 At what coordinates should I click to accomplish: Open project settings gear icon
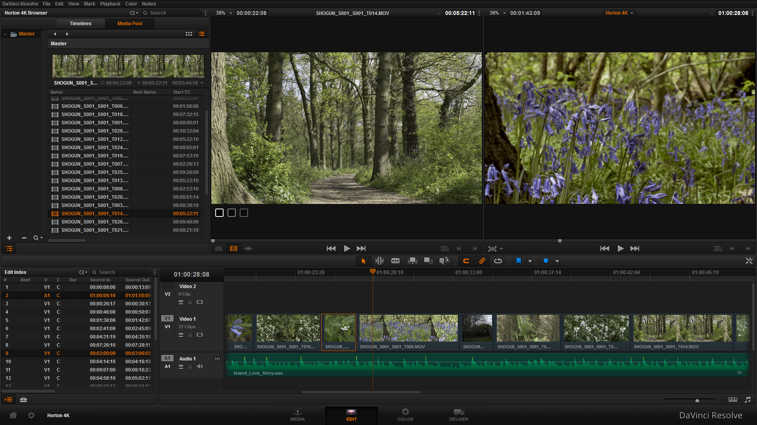(31, 415)
